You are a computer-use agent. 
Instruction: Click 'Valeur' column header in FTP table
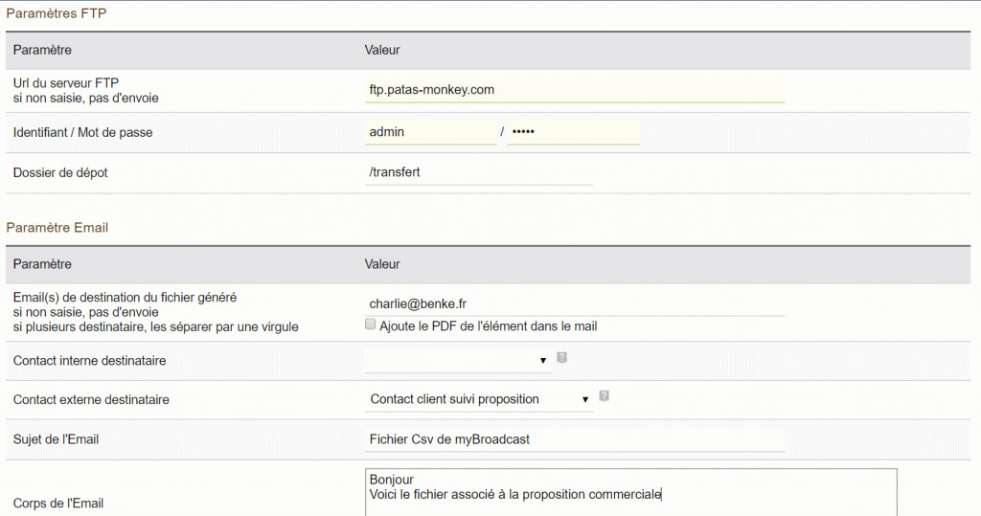(382, 50)
